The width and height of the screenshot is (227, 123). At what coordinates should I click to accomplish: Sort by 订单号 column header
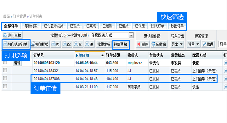coord(38,55)
